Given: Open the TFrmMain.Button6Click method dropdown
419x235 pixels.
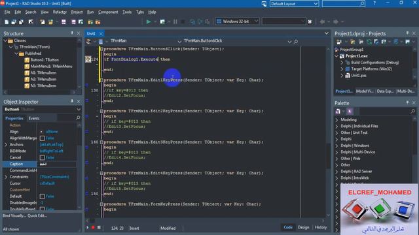Looking at the screenshot, I should (x=289, y=41).
